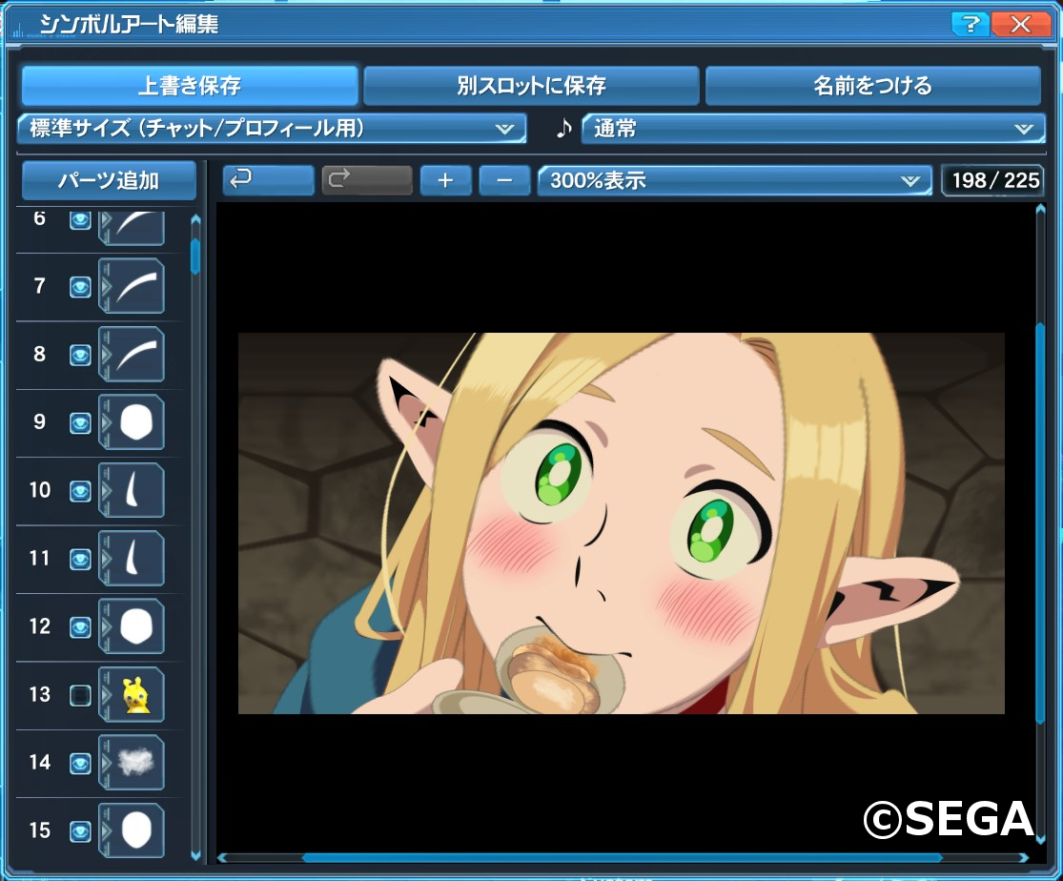This screenshot has width=1063, height=881.
Task: Select layer 6 curved stroke thumbnail
Action: pos(133,227)
